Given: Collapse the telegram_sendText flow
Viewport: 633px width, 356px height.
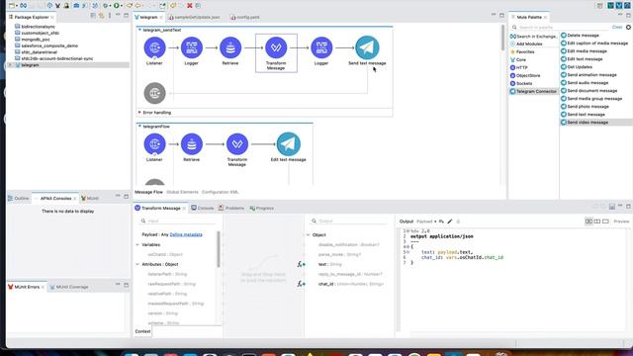Looking at the screenshot, I should [139, 30].
